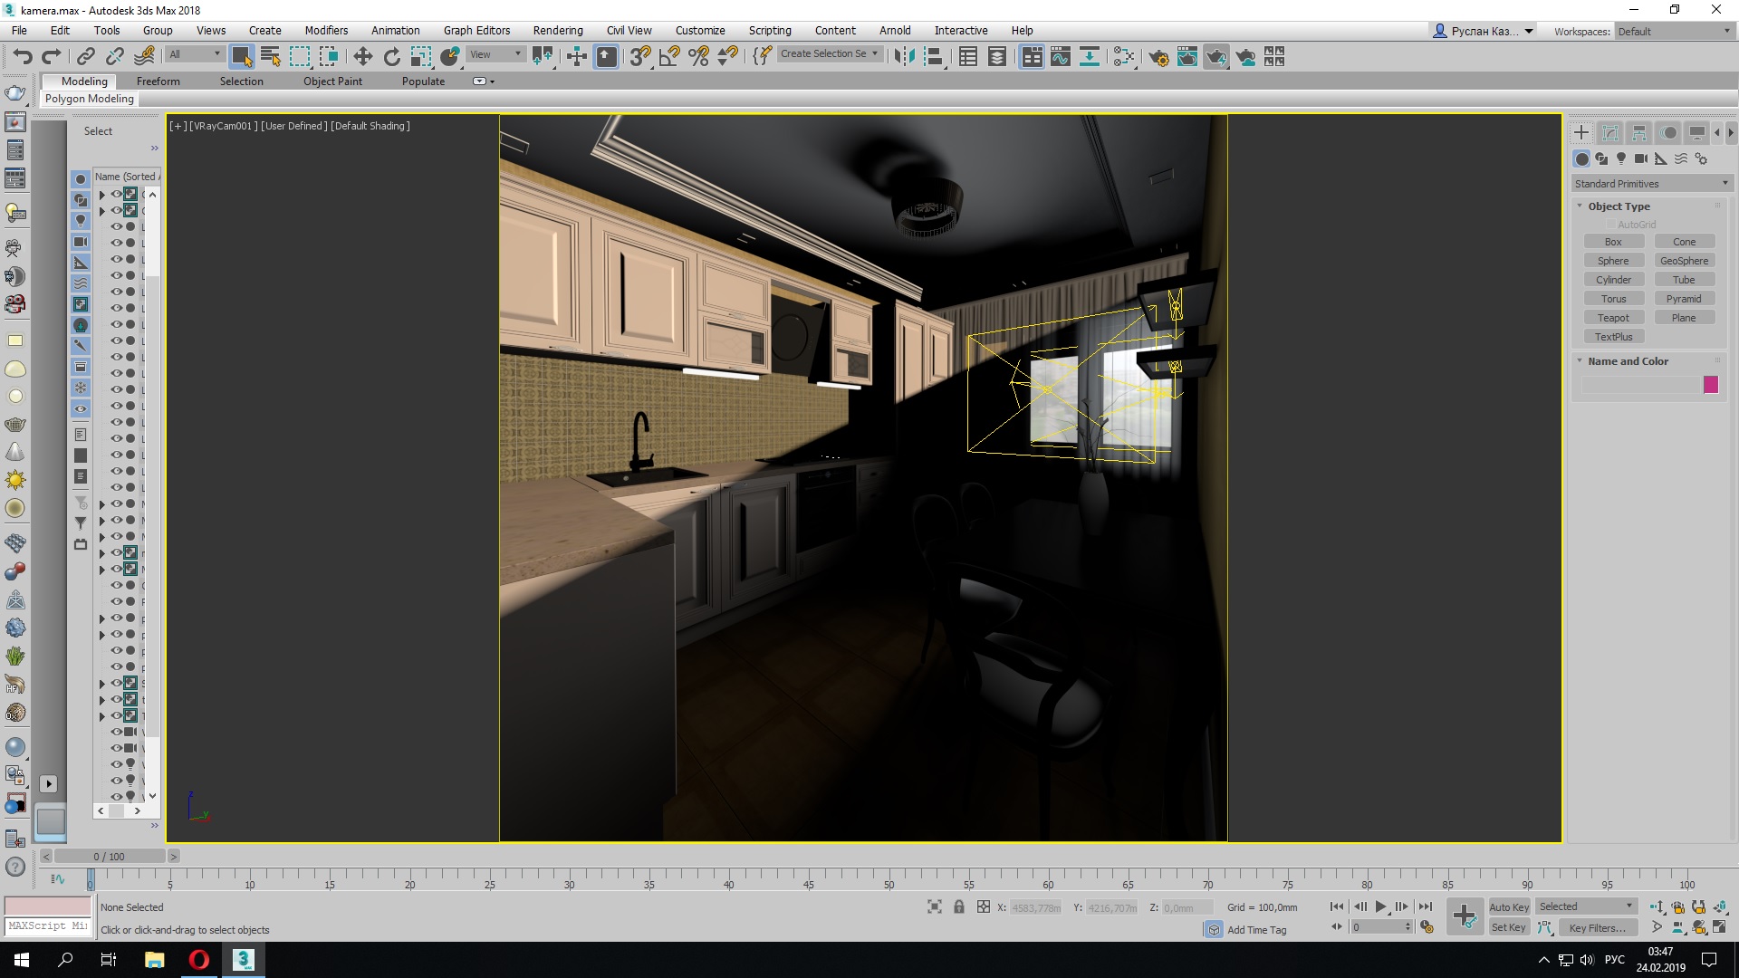Select the Cameras category in Create panel

point(1641,158)
